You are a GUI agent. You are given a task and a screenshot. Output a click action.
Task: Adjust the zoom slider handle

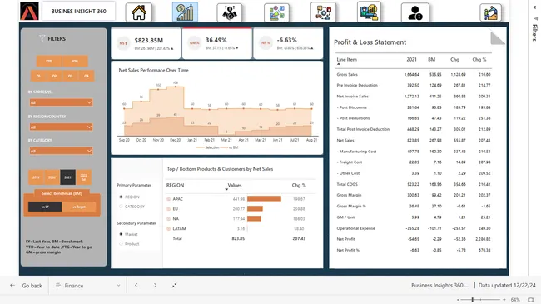click(x=473, y=300)
